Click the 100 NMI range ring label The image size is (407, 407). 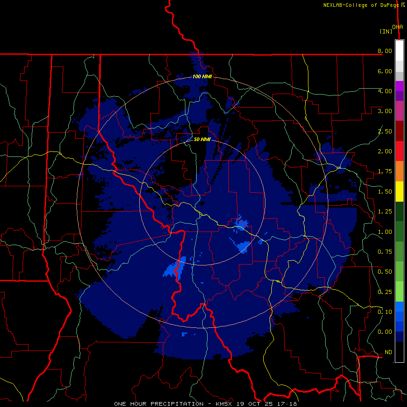click(x=202, y=76)
